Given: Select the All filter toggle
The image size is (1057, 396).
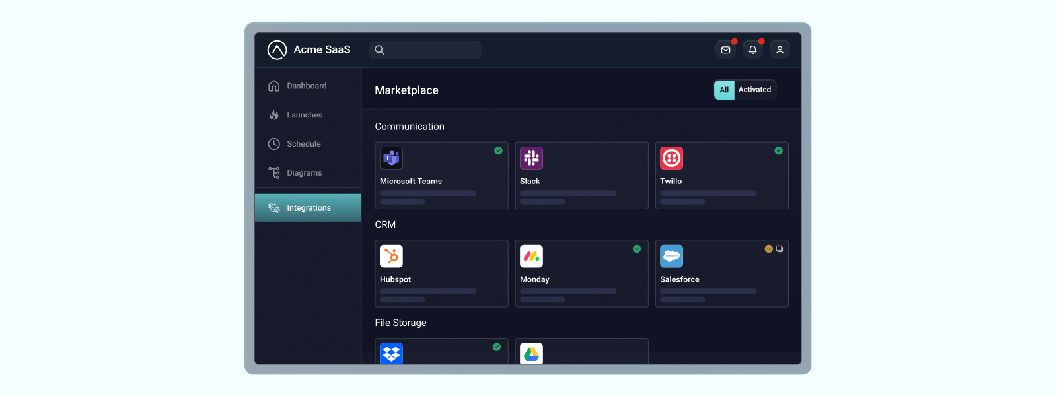Looking at the screenshot, I should click(x=724, y=90).
